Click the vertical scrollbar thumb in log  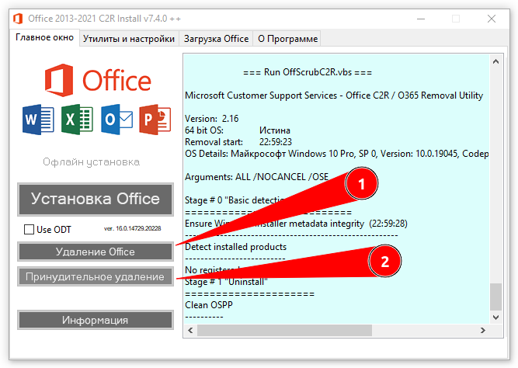pos(495,297)
